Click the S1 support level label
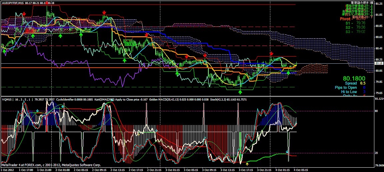Image resolution: width=384 pixels, height=172 pixels. click(x=348, y=23)
